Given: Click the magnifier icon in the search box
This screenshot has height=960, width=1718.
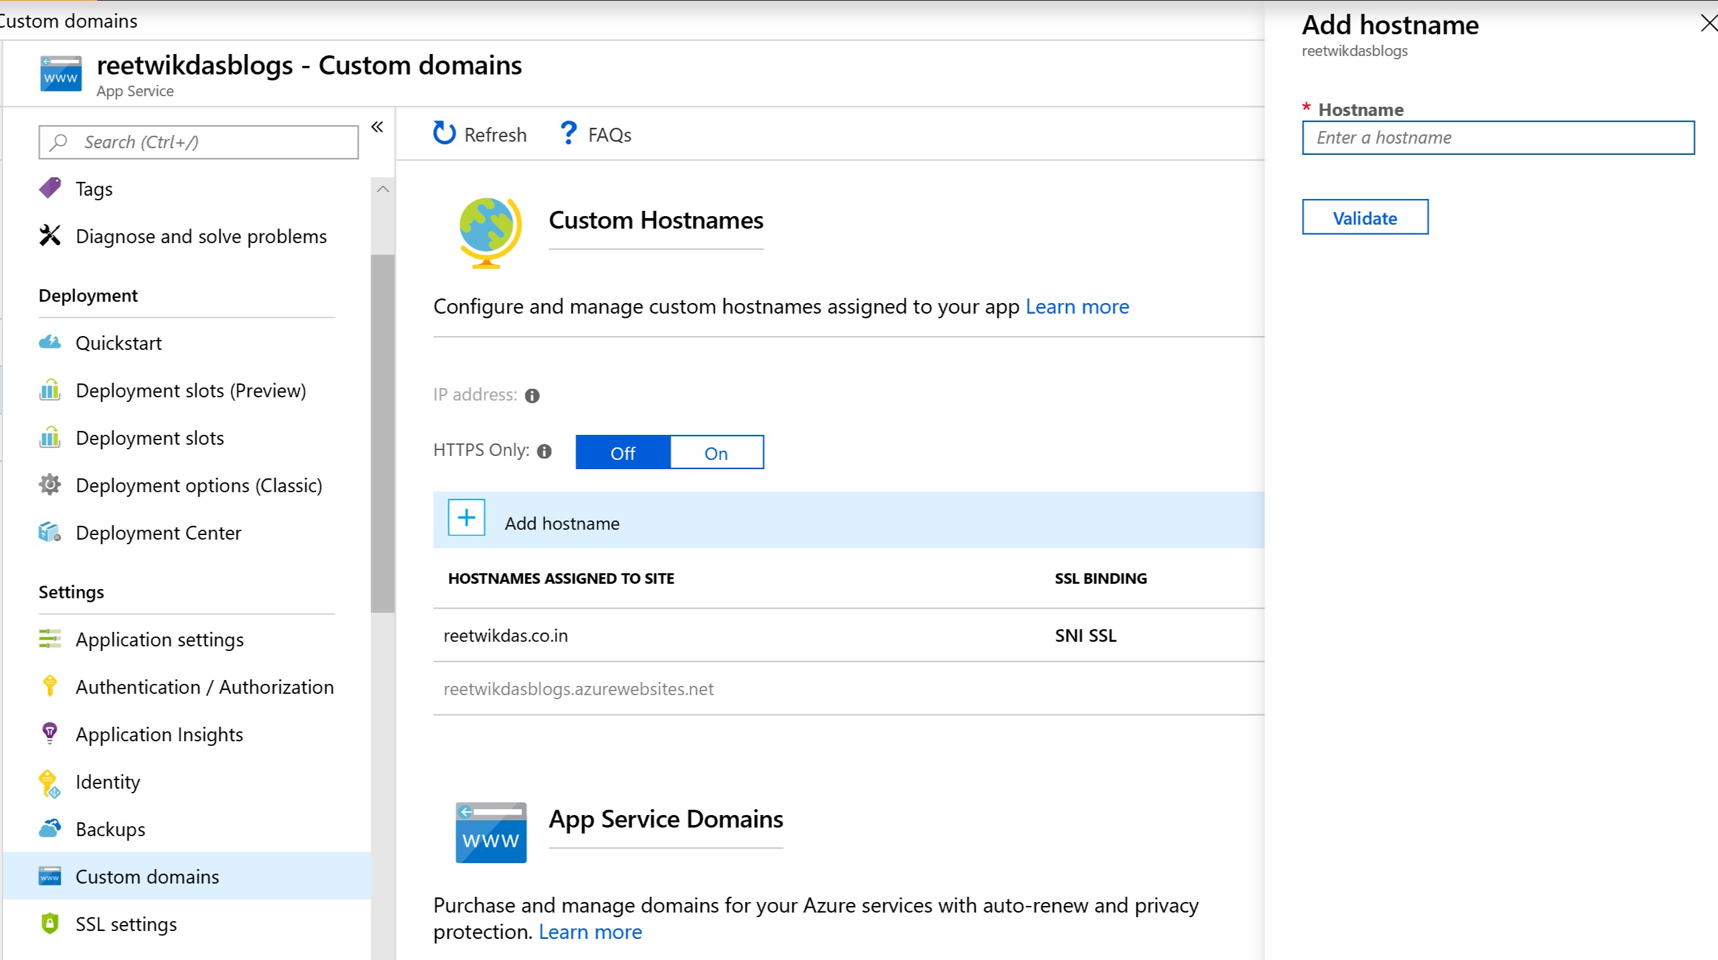Looking at the screenshot, I should (59, 142).
